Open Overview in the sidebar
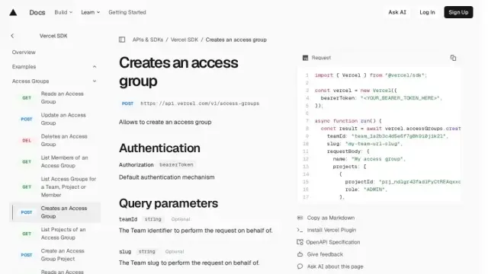 (x=24, y=53)
